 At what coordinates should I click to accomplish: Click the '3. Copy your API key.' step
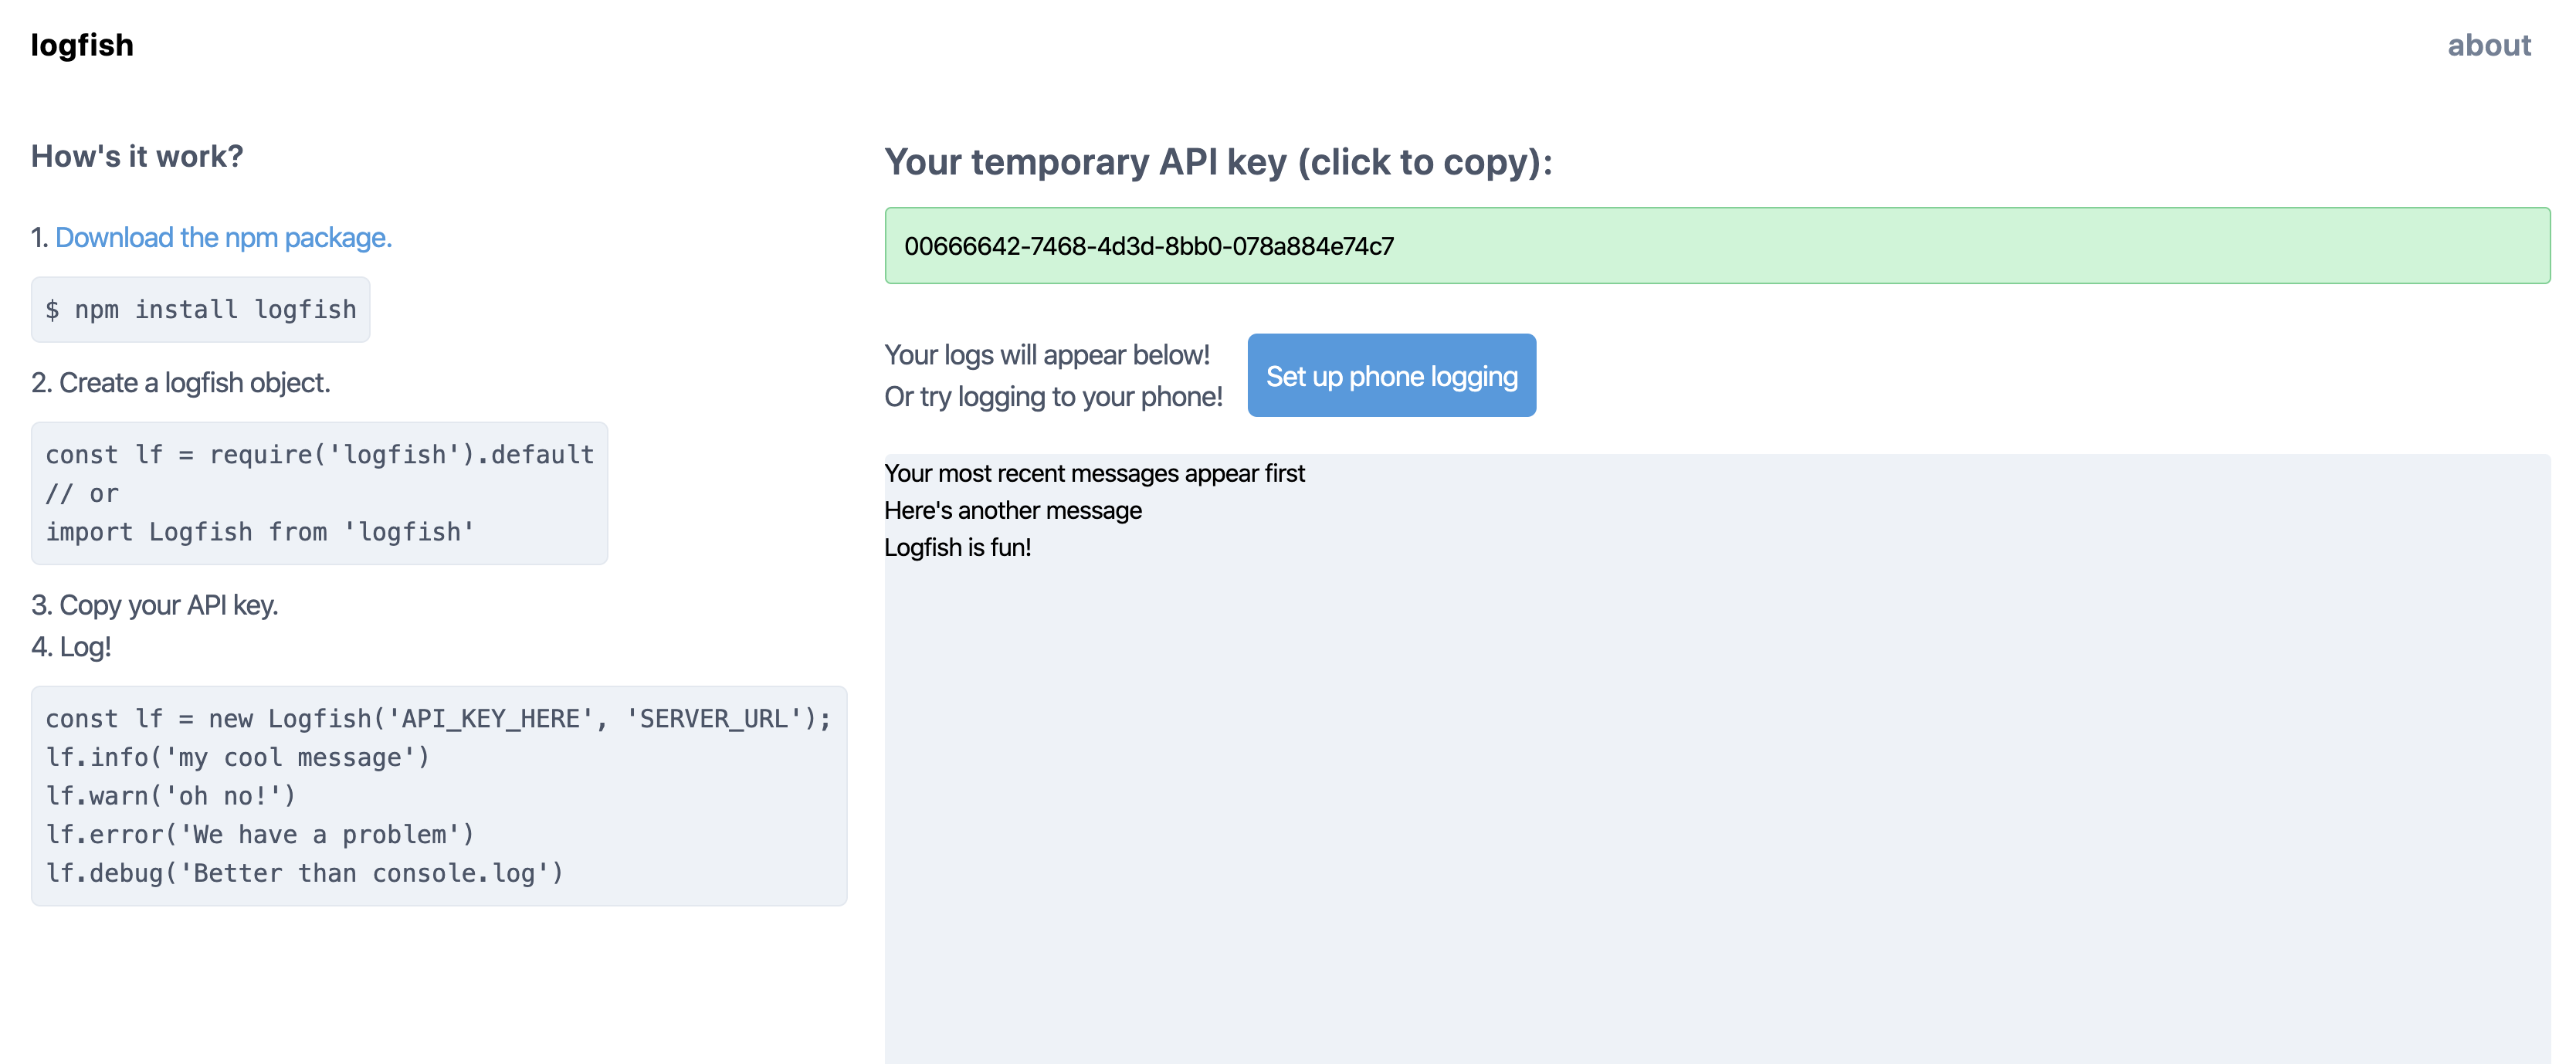click(x=155, y=606)
